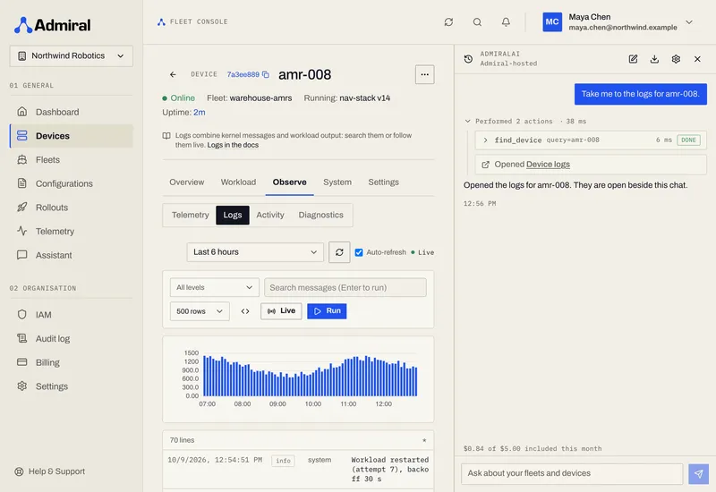Open search via magnifier icon
The image size is (716, 492).
point(477,21)
